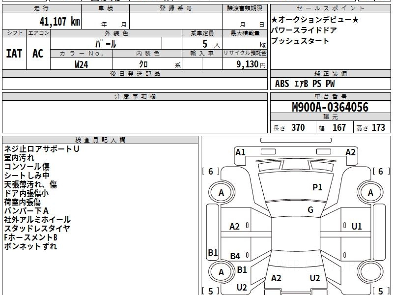Select the 走行 column header

coord(42,9)
